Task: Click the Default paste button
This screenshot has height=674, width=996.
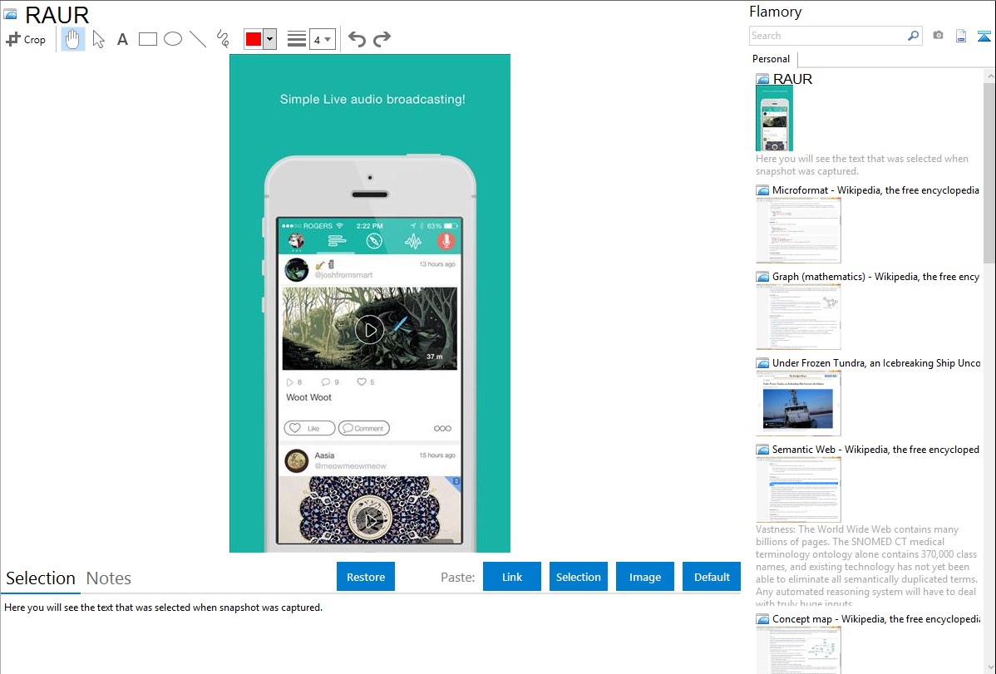Action: pos(712,577)
